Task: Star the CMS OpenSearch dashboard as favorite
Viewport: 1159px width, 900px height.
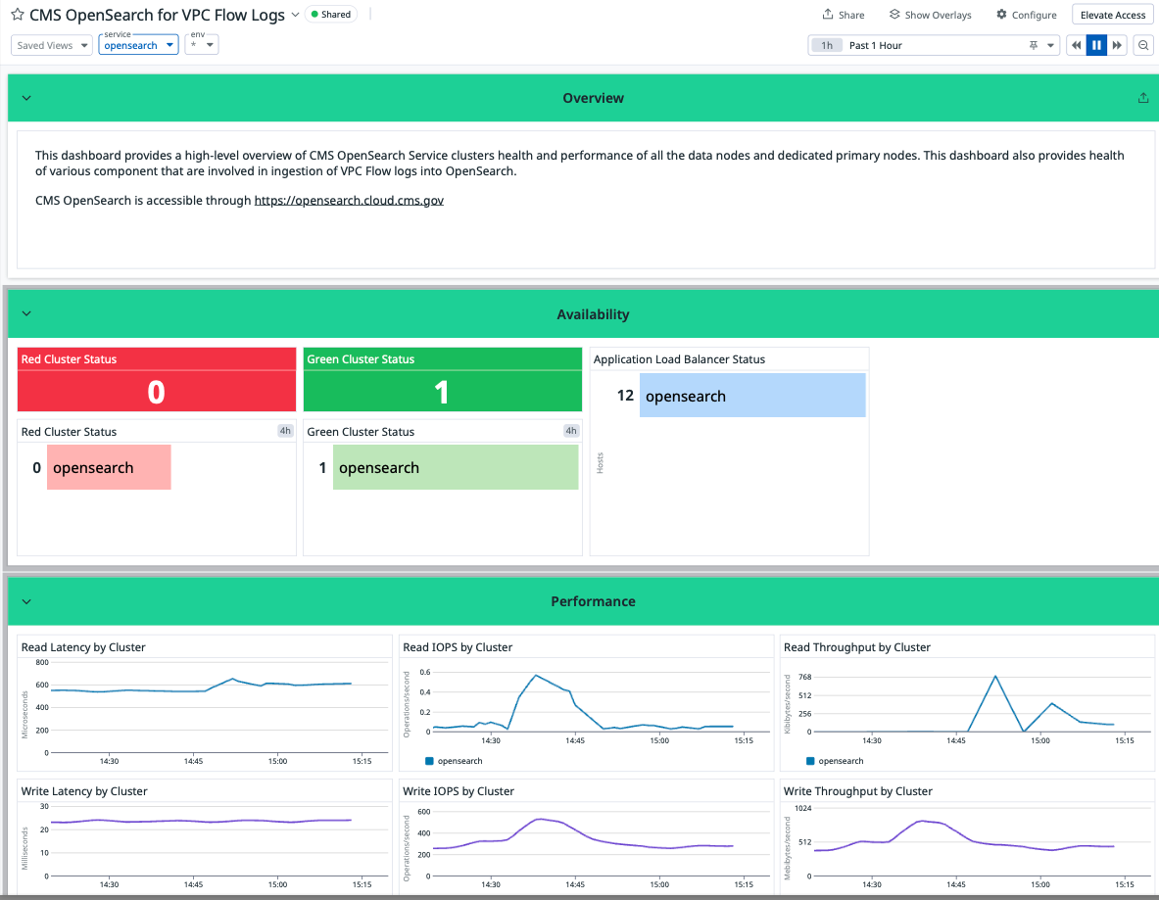Action: click(x=17, y=15)
